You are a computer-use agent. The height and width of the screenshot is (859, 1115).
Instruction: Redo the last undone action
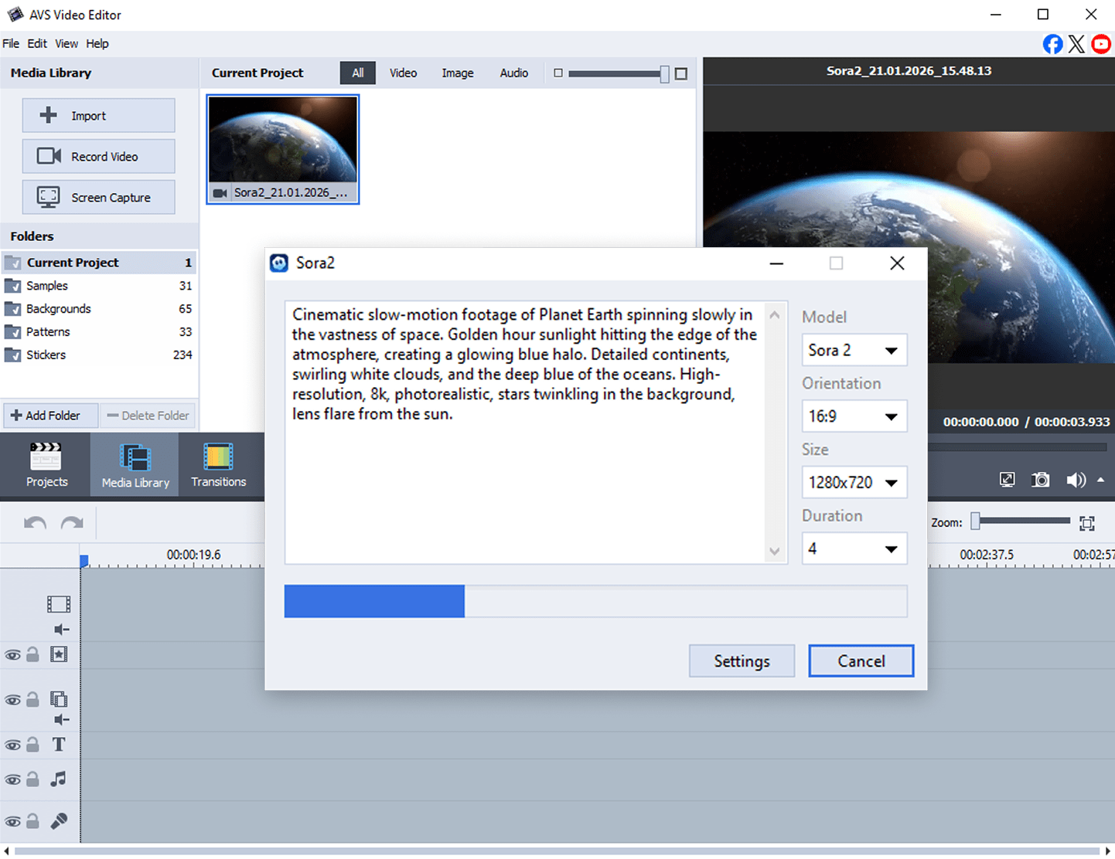click(72, 523)
